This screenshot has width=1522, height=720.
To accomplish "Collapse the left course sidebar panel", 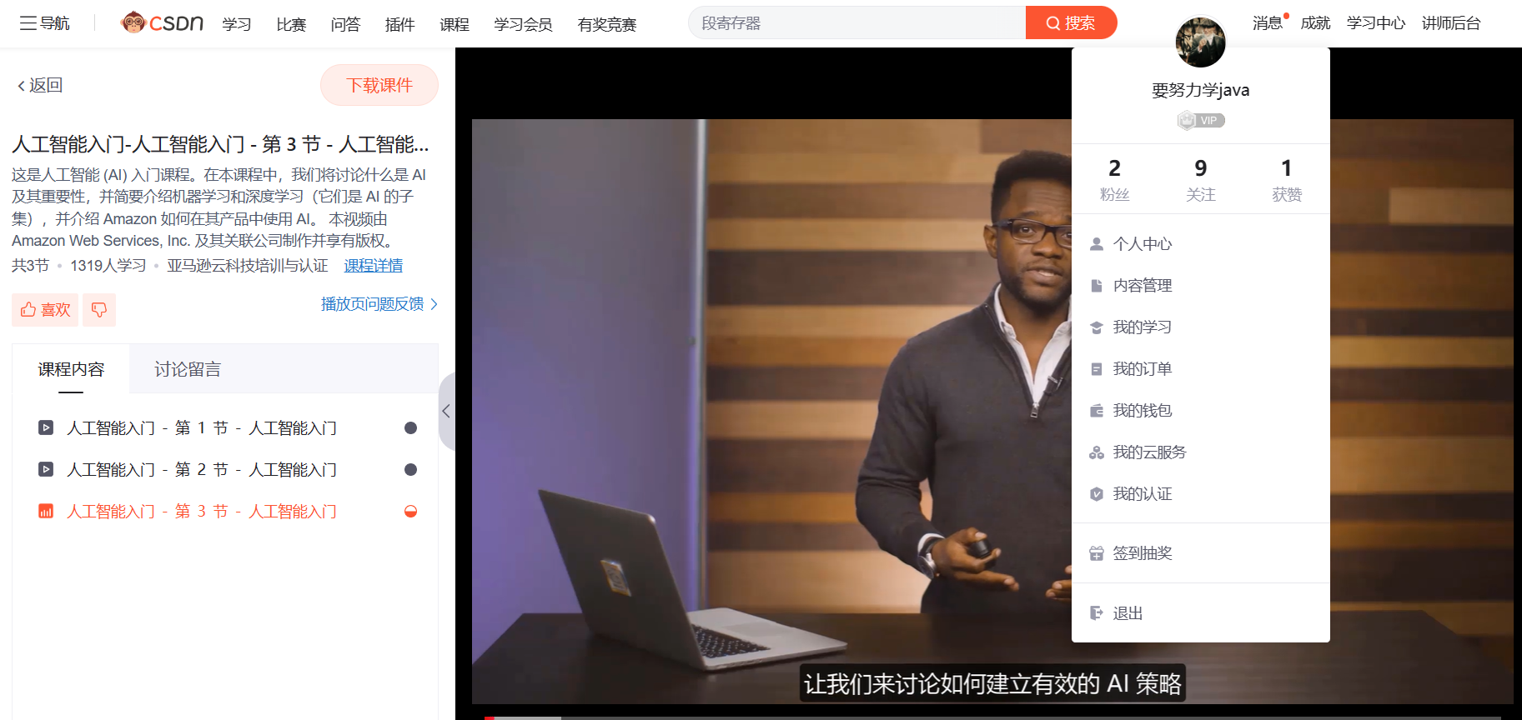I will click(446, 411).
